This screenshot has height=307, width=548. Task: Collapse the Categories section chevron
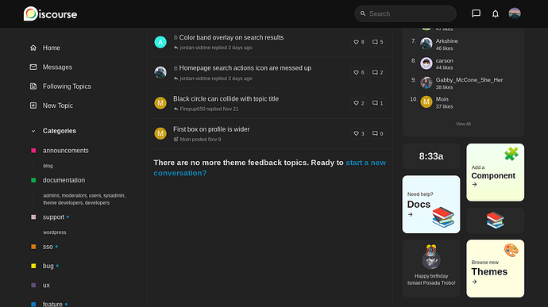[x=33, y=131]
